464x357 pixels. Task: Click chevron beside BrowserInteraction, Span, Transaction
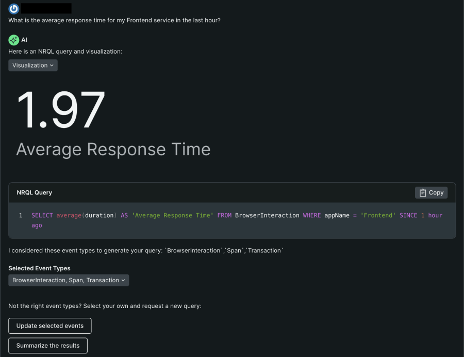tap(123, 281)
